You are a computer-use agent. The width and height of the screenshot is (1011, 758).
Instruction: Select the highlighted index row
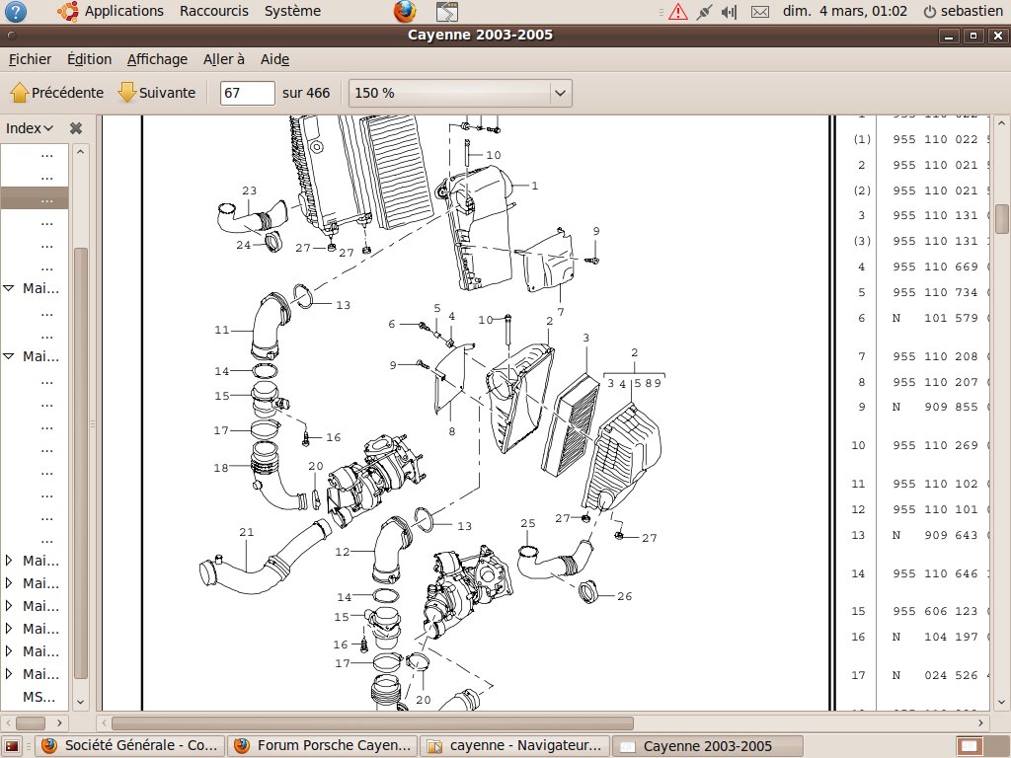pos(35,197)
